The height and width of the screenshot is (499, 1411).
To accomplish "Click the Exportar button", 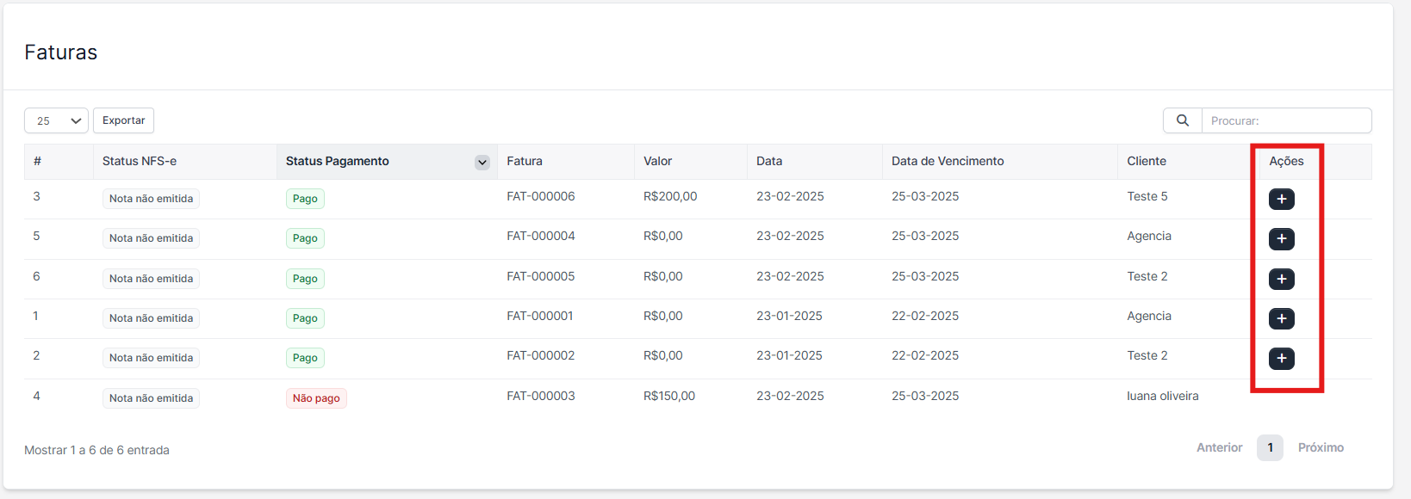I will pyautogui.click(x=123, y=120).
